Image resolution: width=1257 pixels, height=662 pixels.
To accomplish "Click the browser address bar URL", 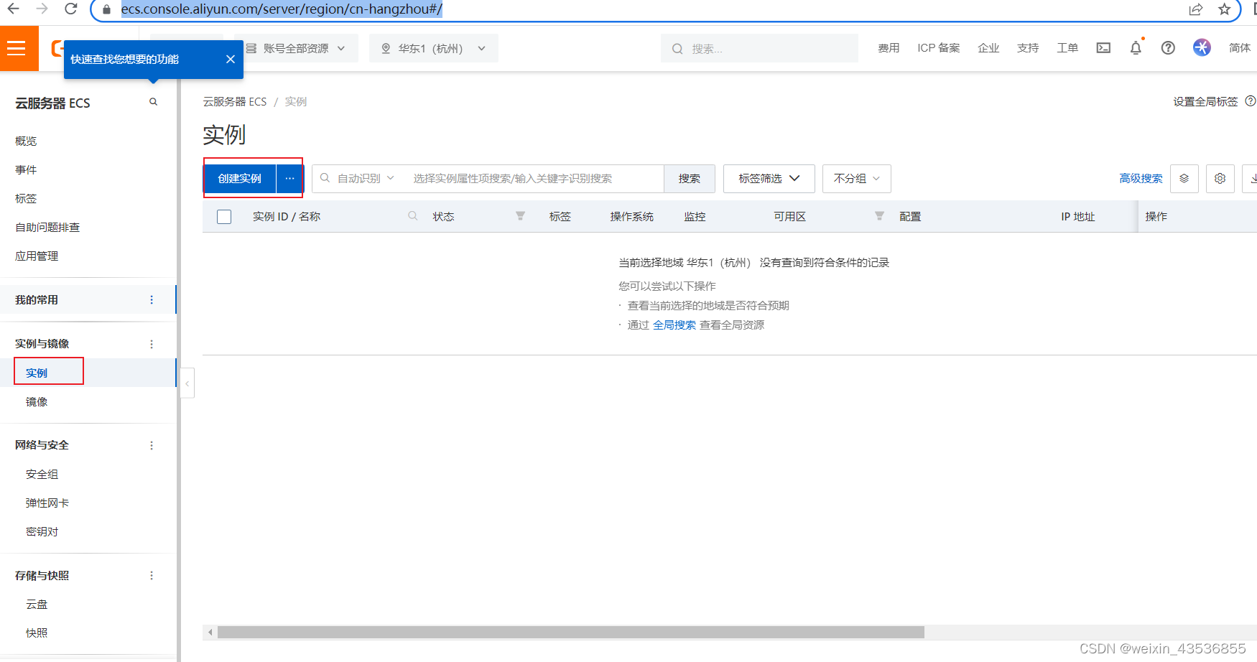I will click(x=282, y=9).
